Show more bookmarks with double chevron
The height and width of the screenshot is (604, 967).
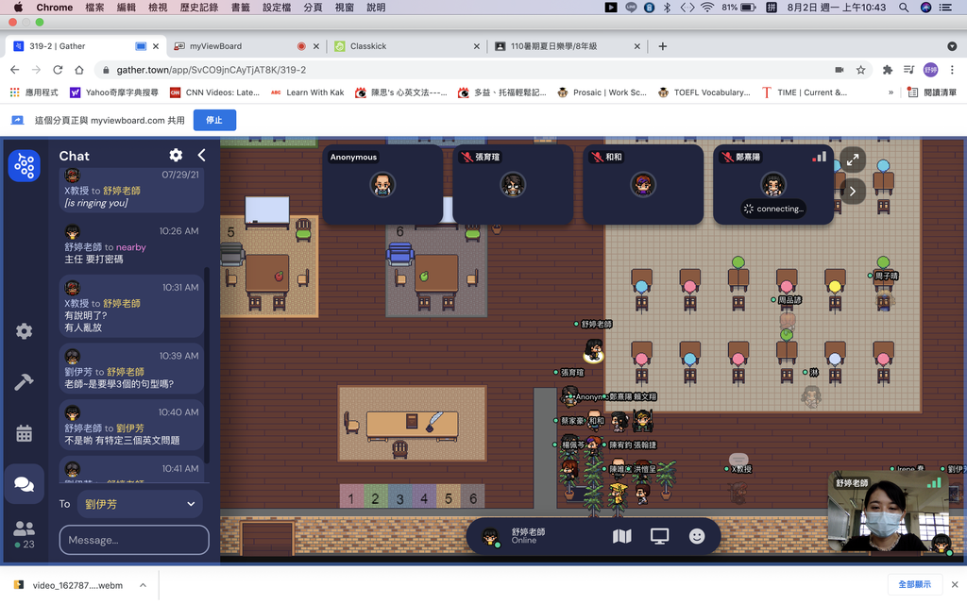tap(891, 92)
